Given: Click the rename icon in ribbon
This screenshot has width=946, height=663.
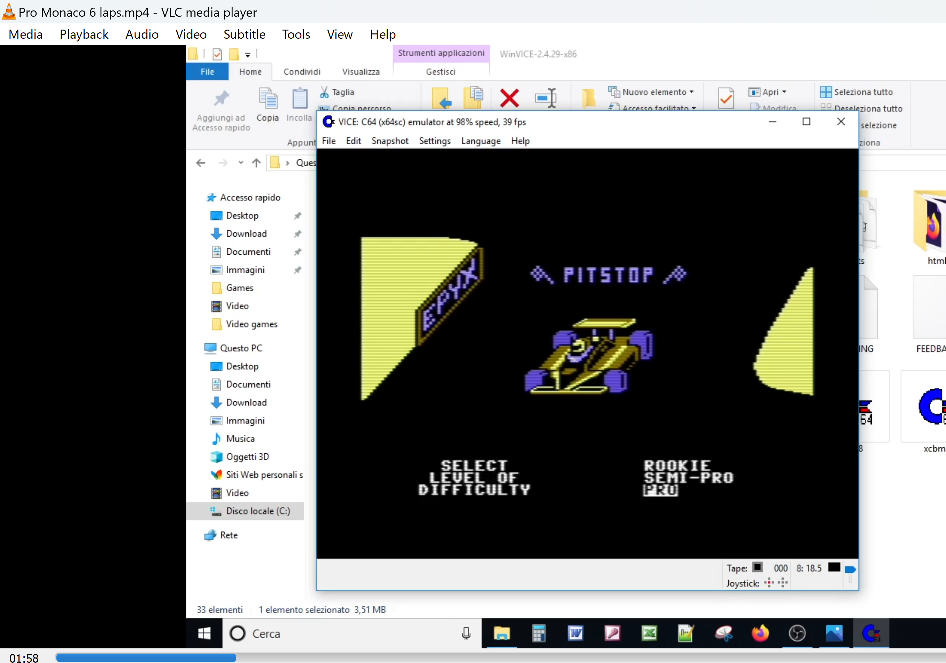Looking at the screenshot, I should pyautogui.click(x=545, y=98).
